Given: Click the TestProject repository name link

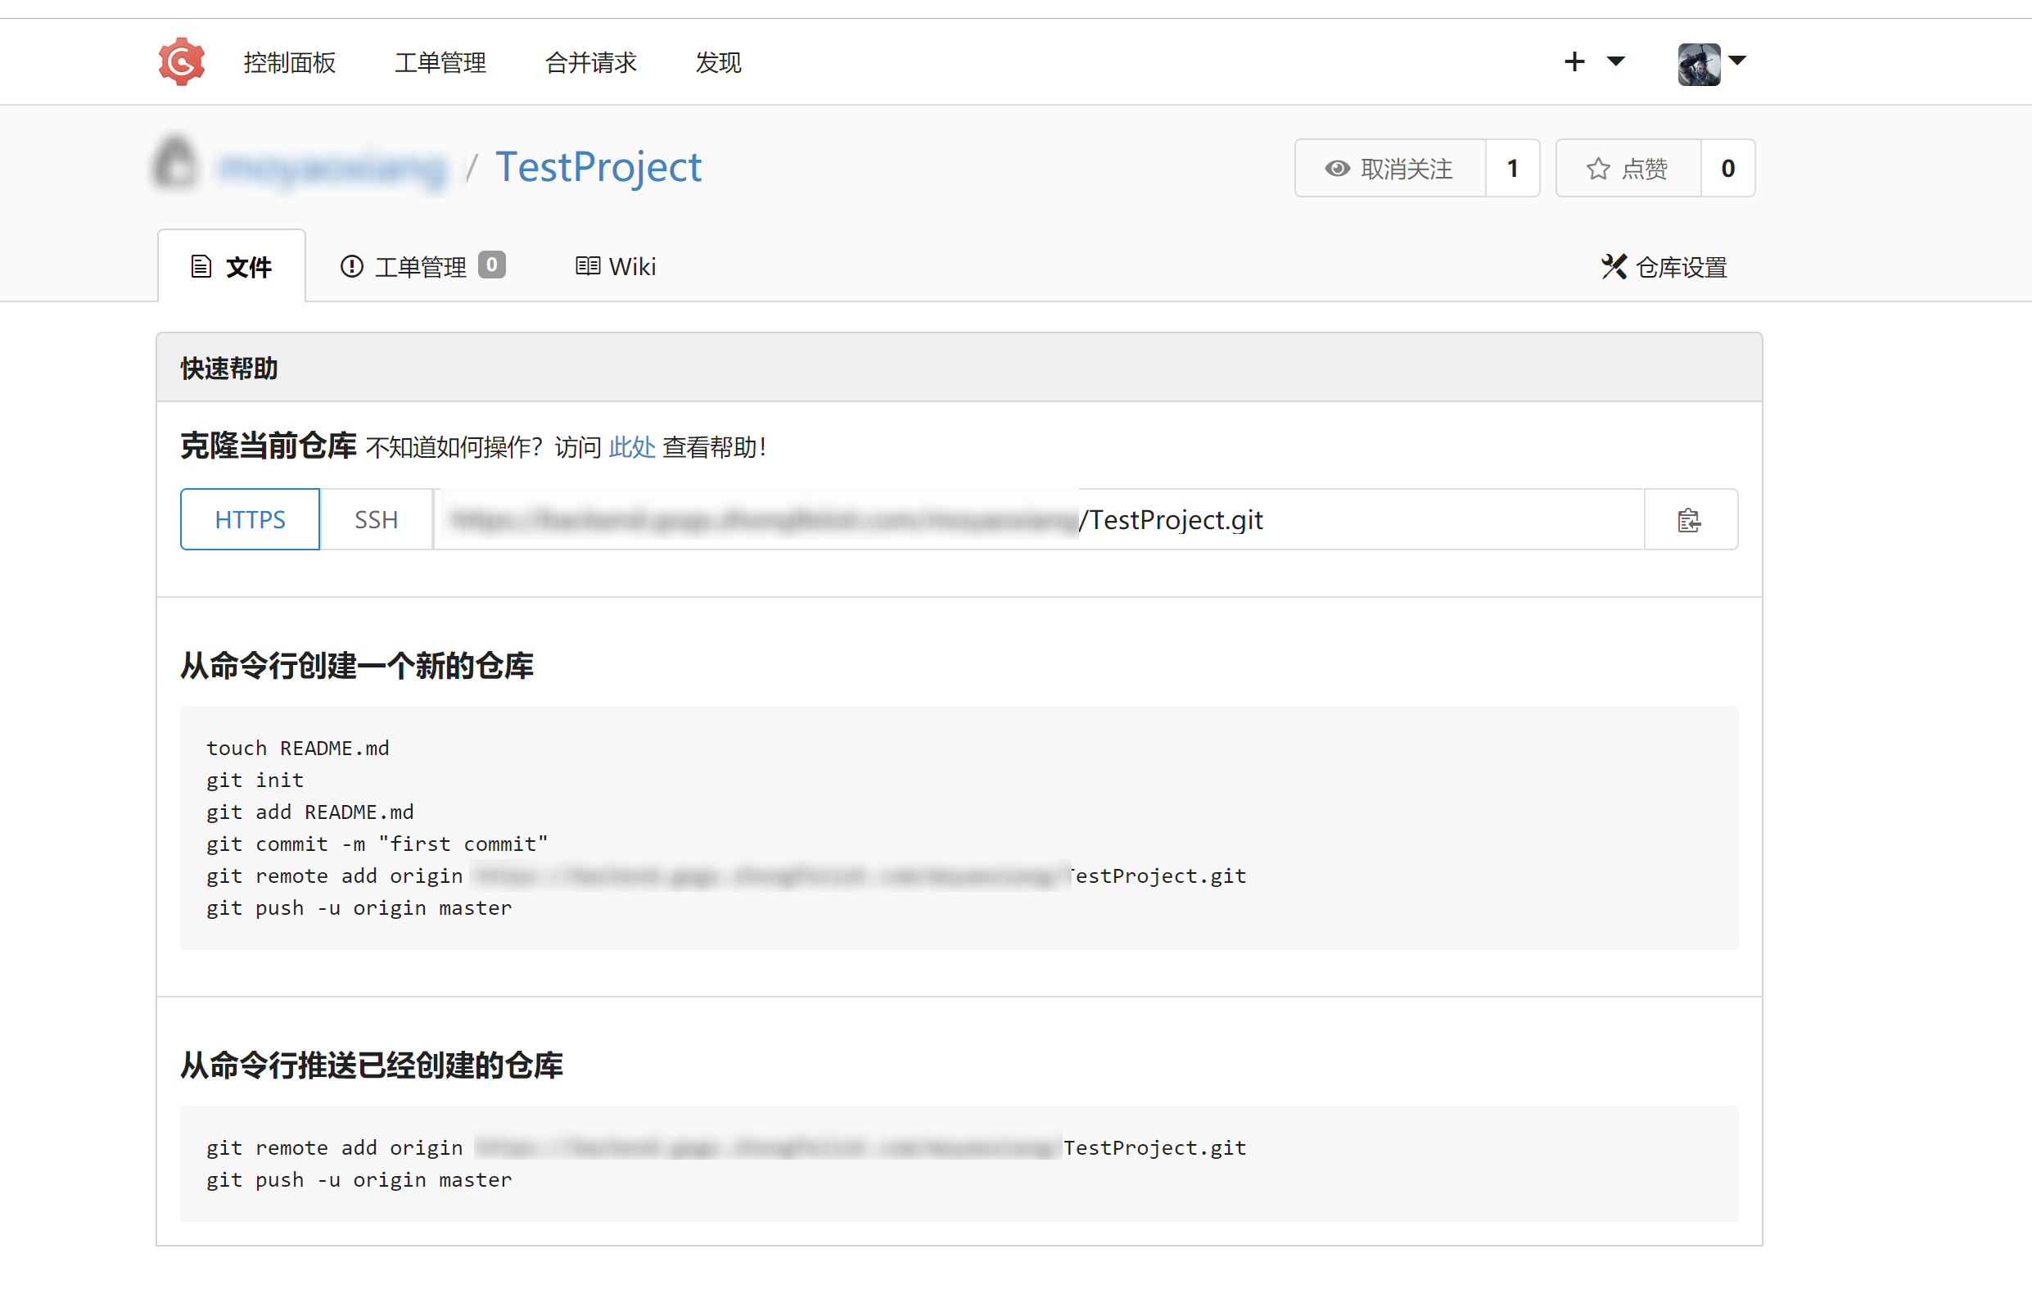Looking at the screenshot, I should point(598,167).
